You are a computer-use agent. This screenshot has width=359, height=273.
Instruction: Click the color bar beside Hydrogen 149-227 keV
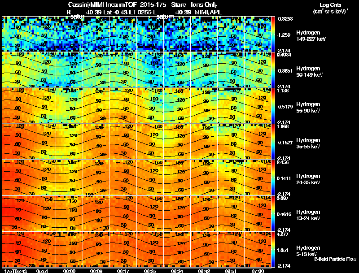coord(273,34)
